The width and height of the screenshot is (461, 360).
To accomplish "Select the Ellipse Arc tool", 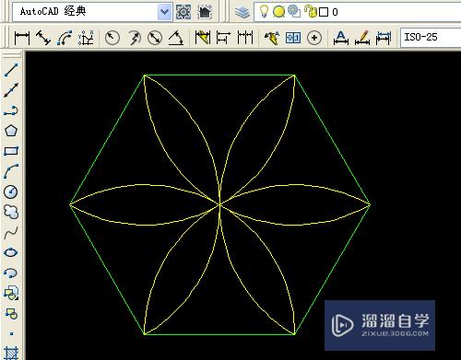I will (x=11, y=273).
